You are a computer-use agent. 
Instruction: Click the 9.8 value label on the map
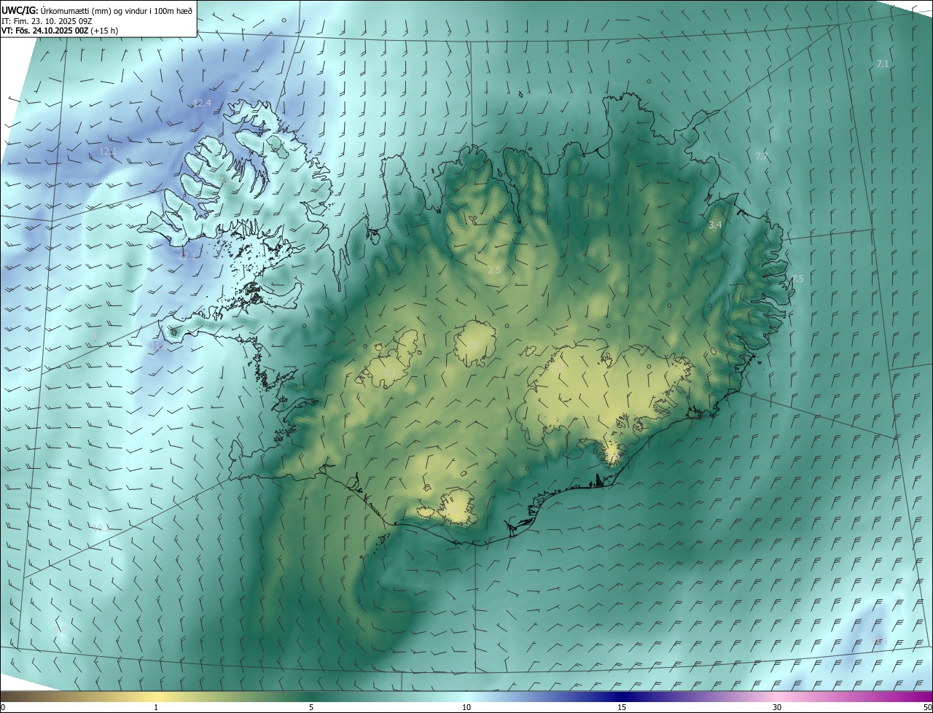(x=60, y=630)
